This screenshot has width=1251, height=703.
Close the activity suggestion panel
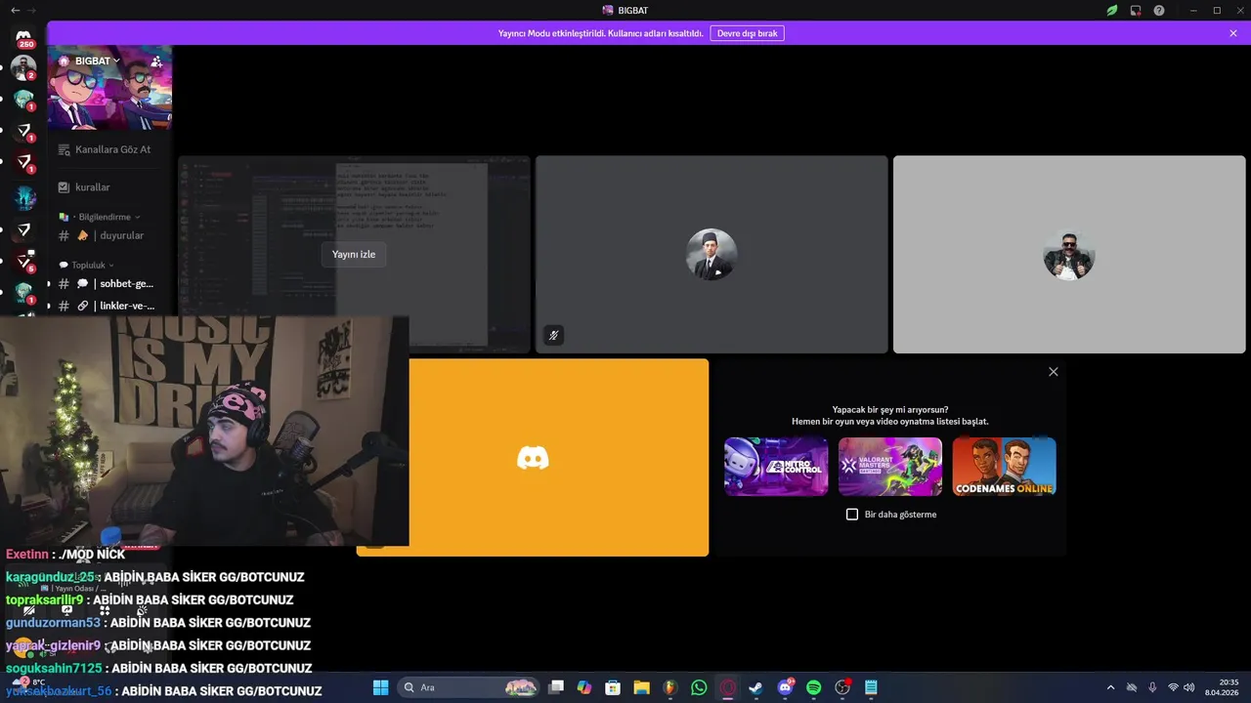(x=1053, y=371)
